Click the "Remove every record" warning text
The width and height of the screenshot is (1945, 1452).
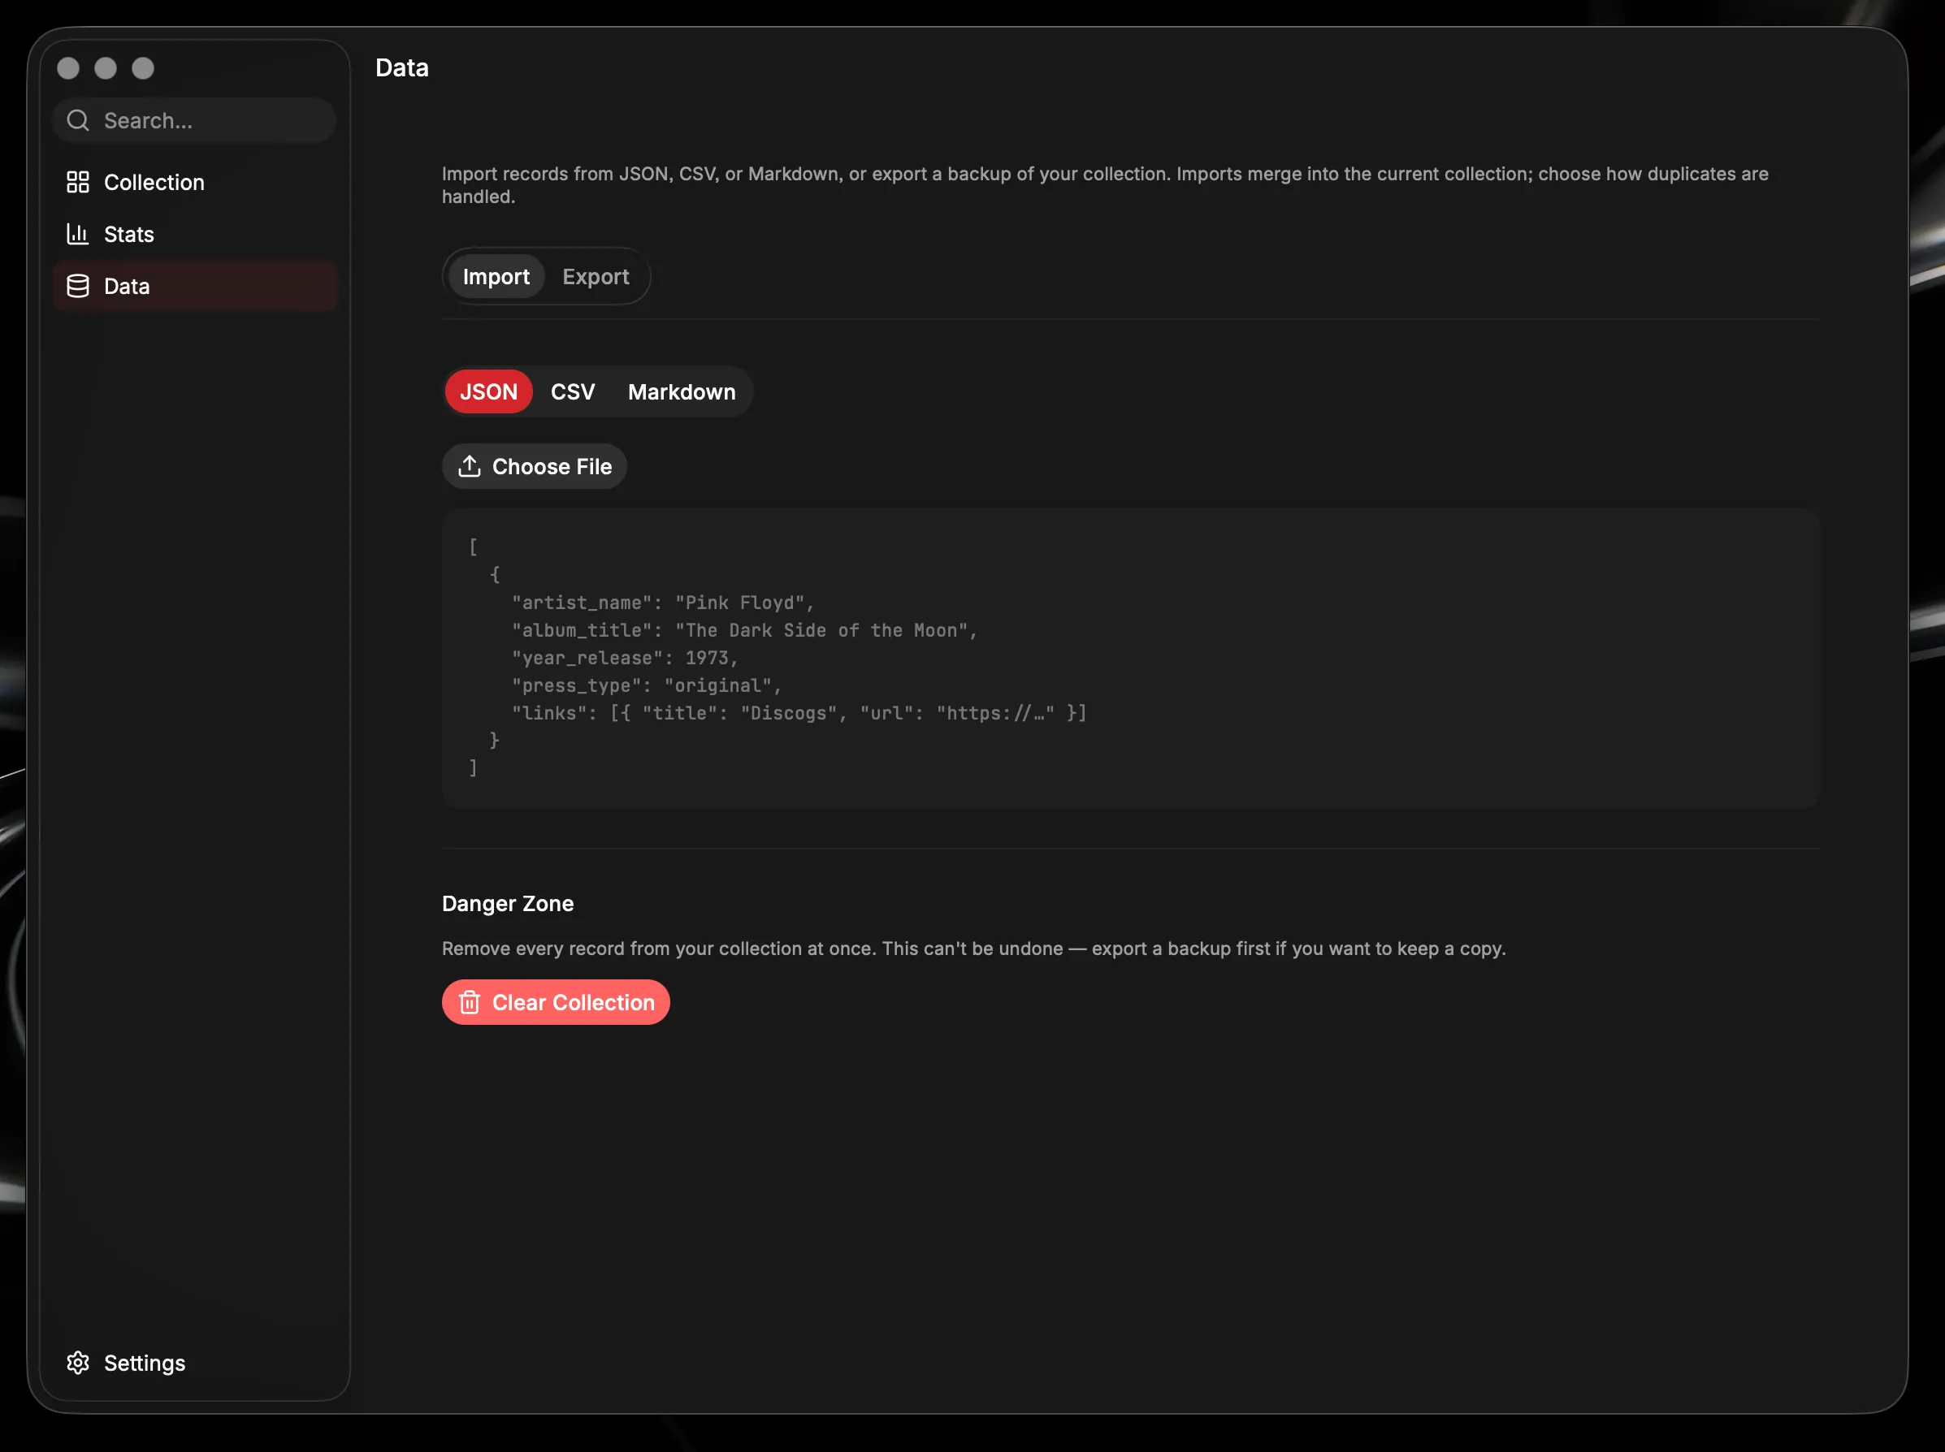(973, 949)
